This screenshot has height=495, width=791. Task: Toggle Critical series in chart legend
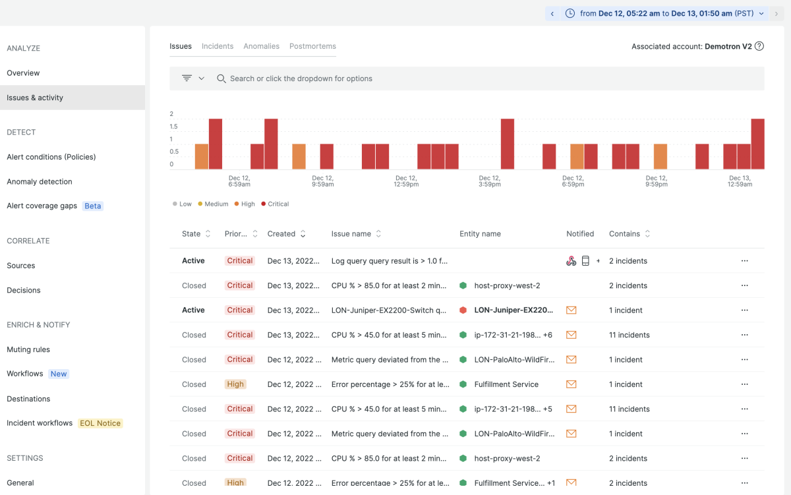(x=275, y=204)
